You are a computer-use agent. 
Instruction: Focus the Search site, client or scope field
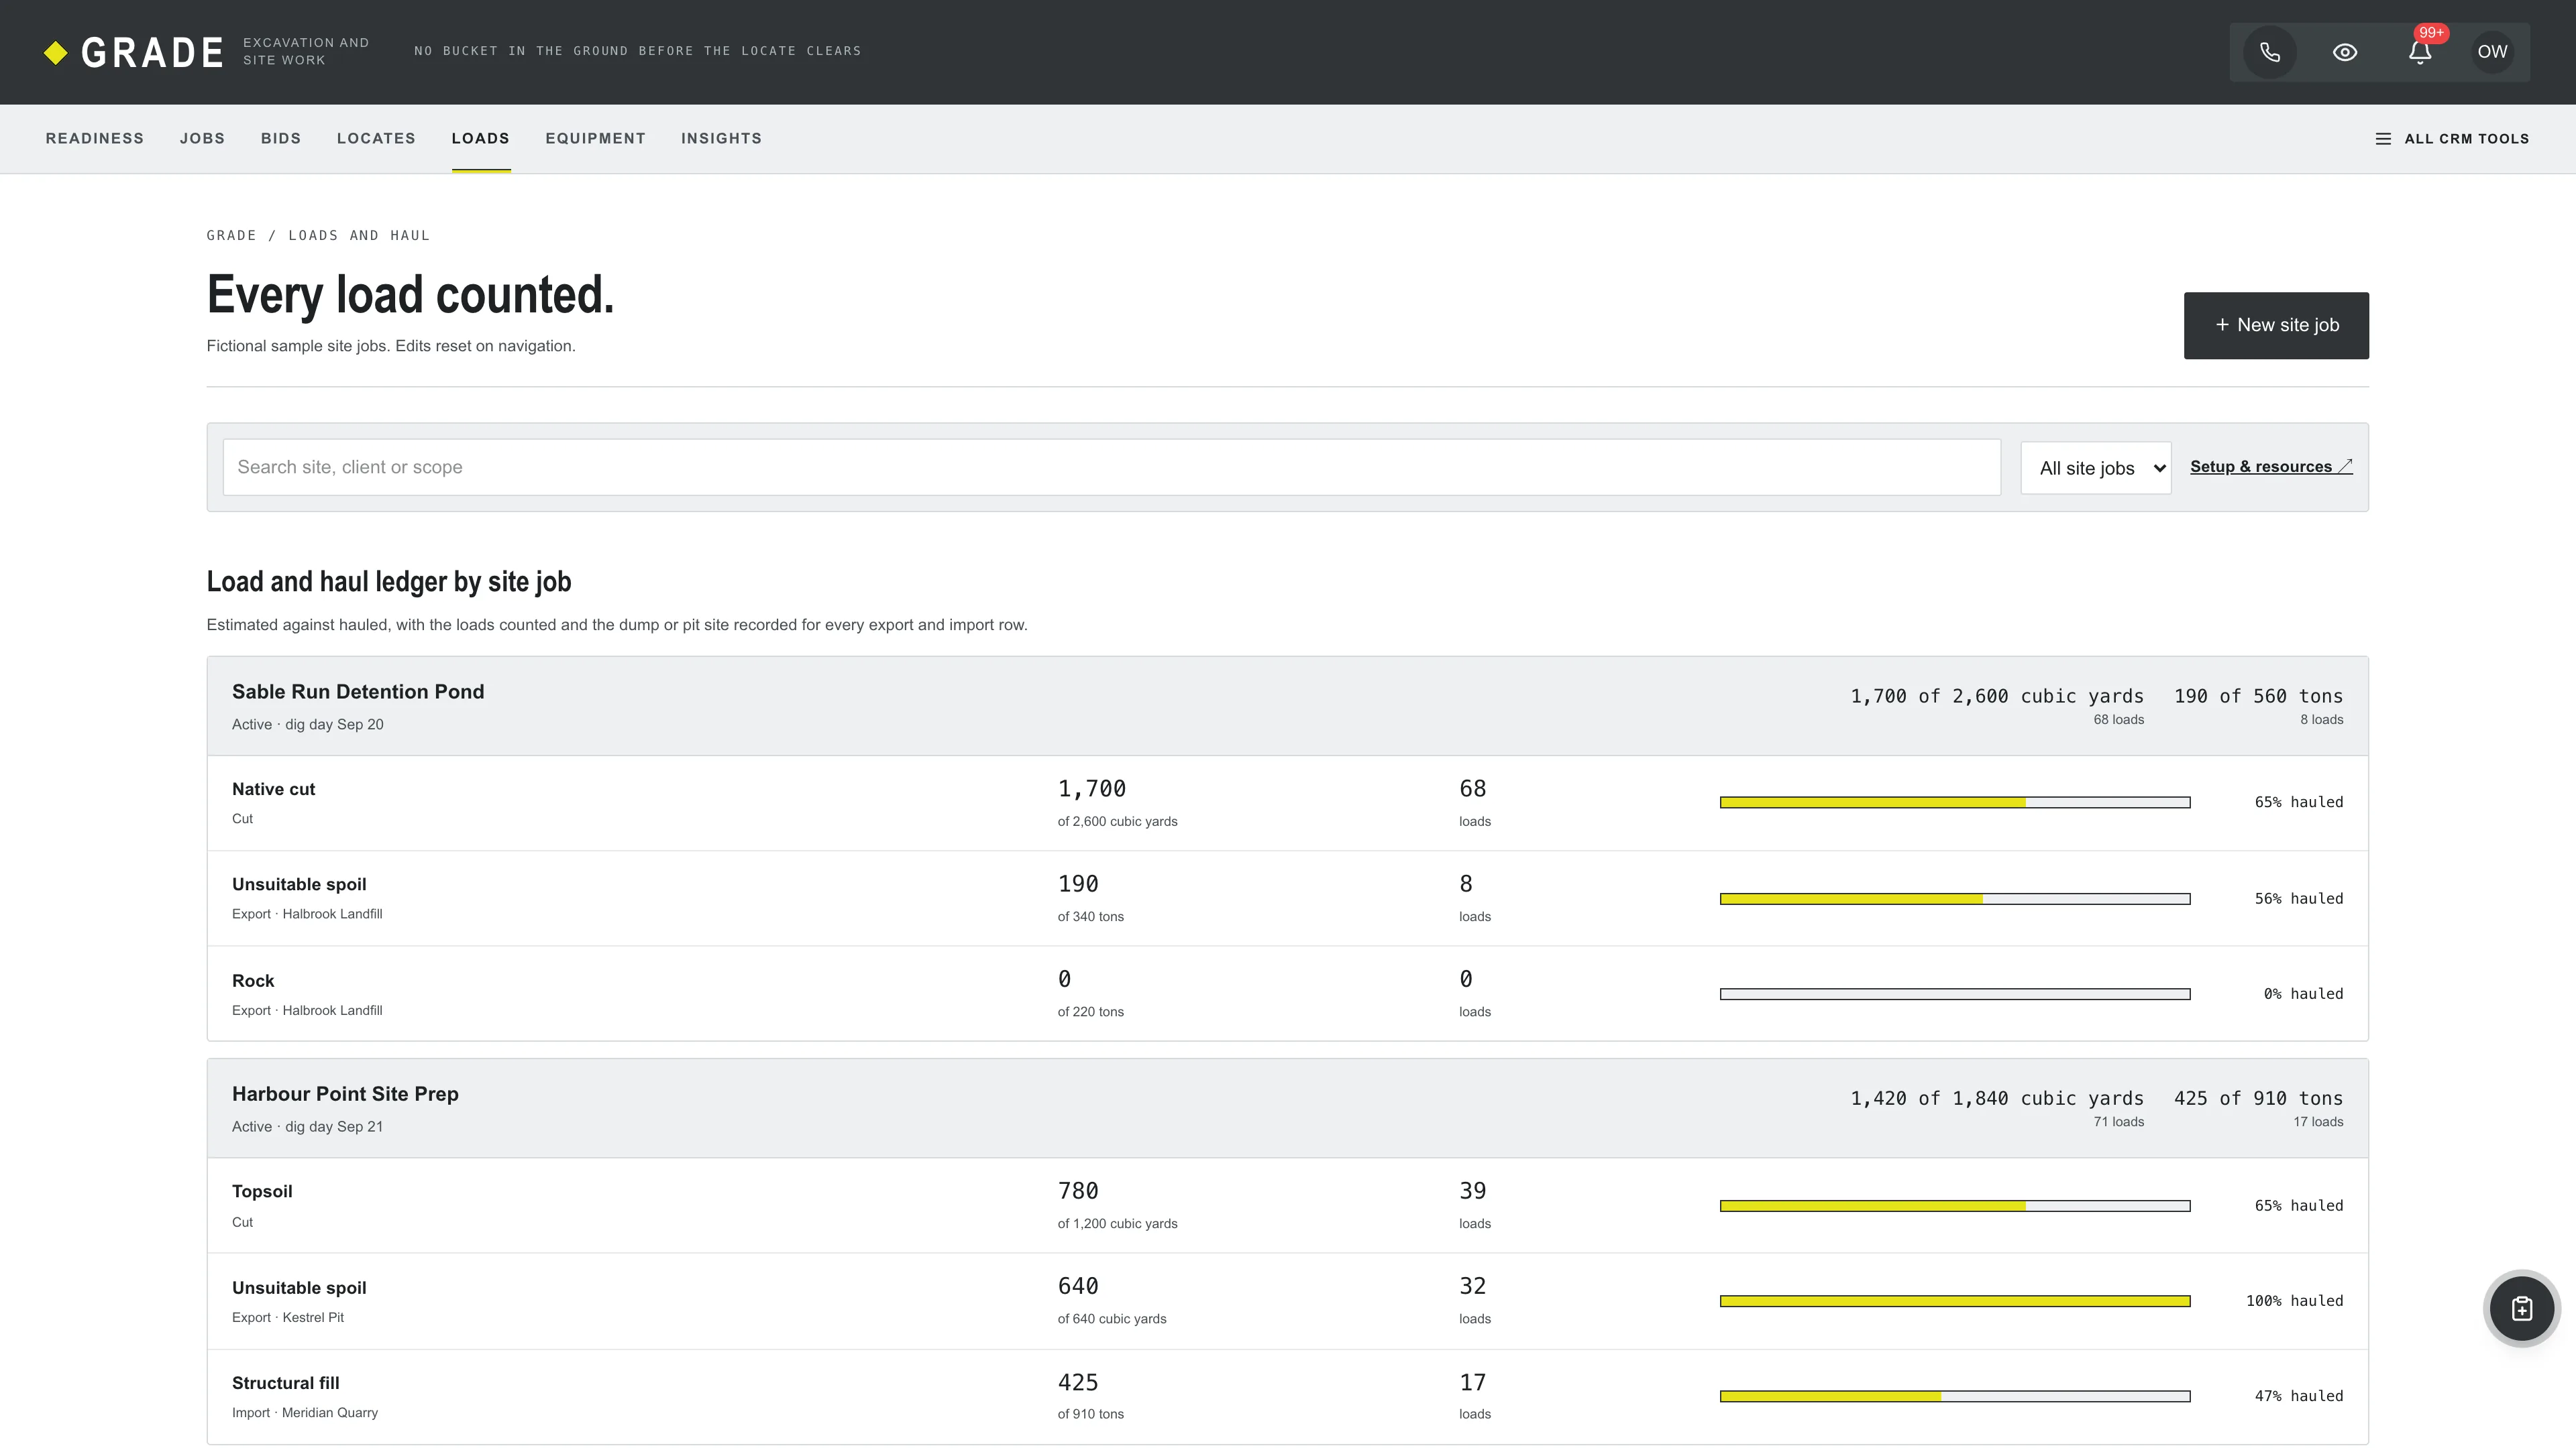pyautogui.click(x=1111, y=468)
